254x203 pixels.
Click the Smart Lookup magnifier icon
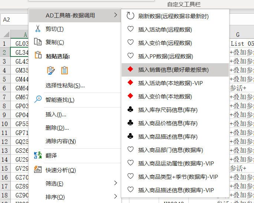[x=38, y=99]
